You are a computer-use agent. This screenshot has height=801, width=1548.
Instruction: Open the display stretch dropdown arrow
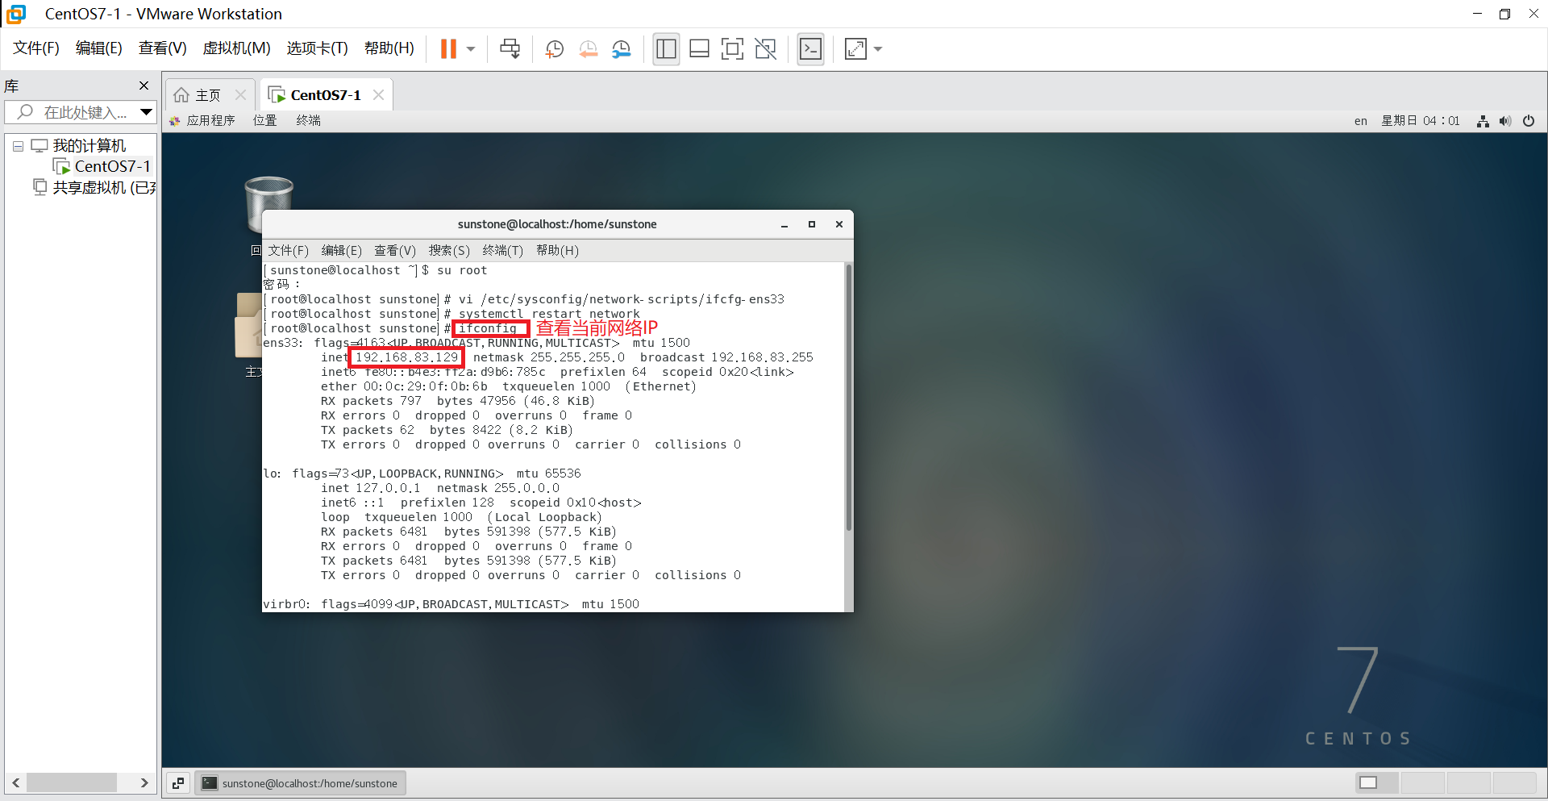878,48
